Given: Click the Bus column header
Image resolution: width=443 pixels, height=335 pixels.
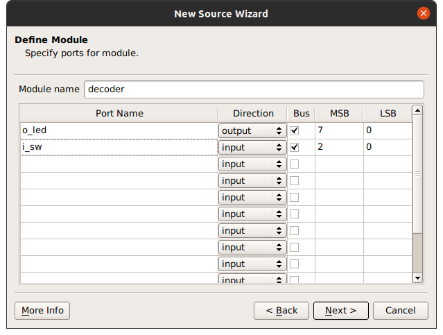Looking at the screenshot, I should click(x=301, y=113).
